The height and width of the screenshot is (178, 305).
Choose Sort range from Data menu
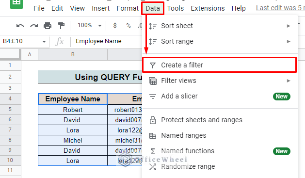[x=220, y=41]
